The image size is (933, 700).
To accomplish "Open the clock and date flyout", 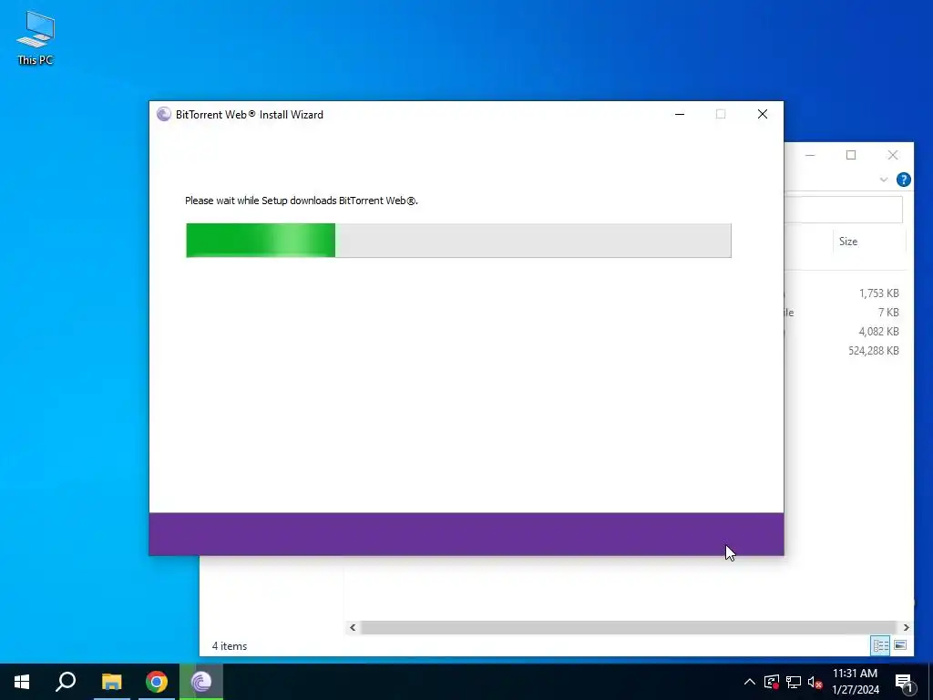I will point(855,682).
